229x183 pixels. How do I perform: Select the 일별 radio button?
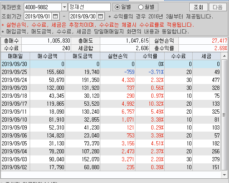pyautogui.click(x=117, y=7)
